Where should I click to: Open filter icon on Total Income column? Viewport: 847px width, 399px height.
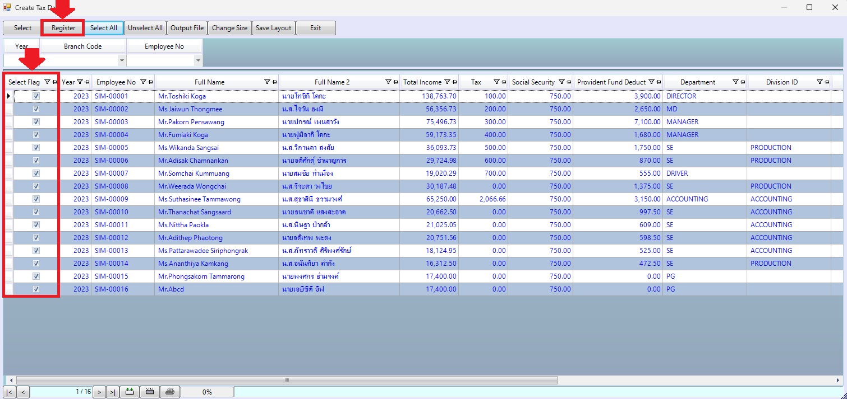[446, 82]
